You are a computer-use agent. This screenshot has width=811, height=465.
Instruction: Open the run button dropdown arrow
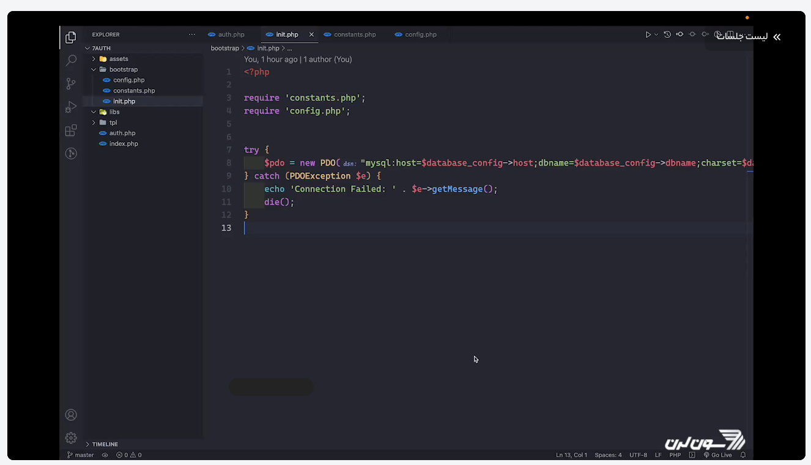click(656, 35)
